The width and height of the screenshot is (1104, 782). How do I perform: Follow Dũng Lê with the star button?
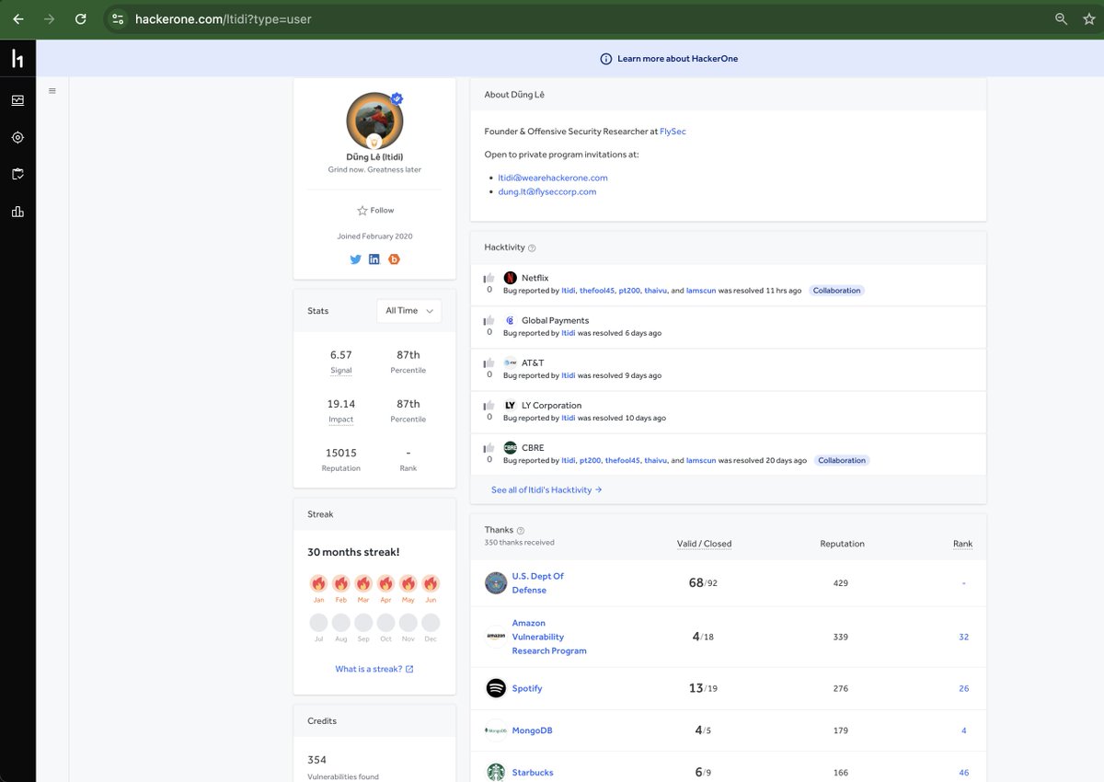click(374, 211)
